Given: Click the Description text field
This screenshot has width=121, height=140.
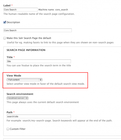Looking at the screenshot, I should pyautogui.click(x=37, y=30).
